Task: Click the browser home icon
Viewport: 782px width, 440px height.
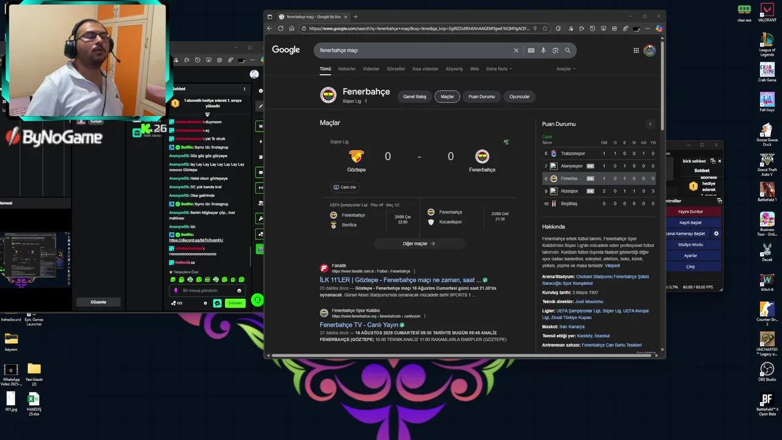Action: (291, 28)
